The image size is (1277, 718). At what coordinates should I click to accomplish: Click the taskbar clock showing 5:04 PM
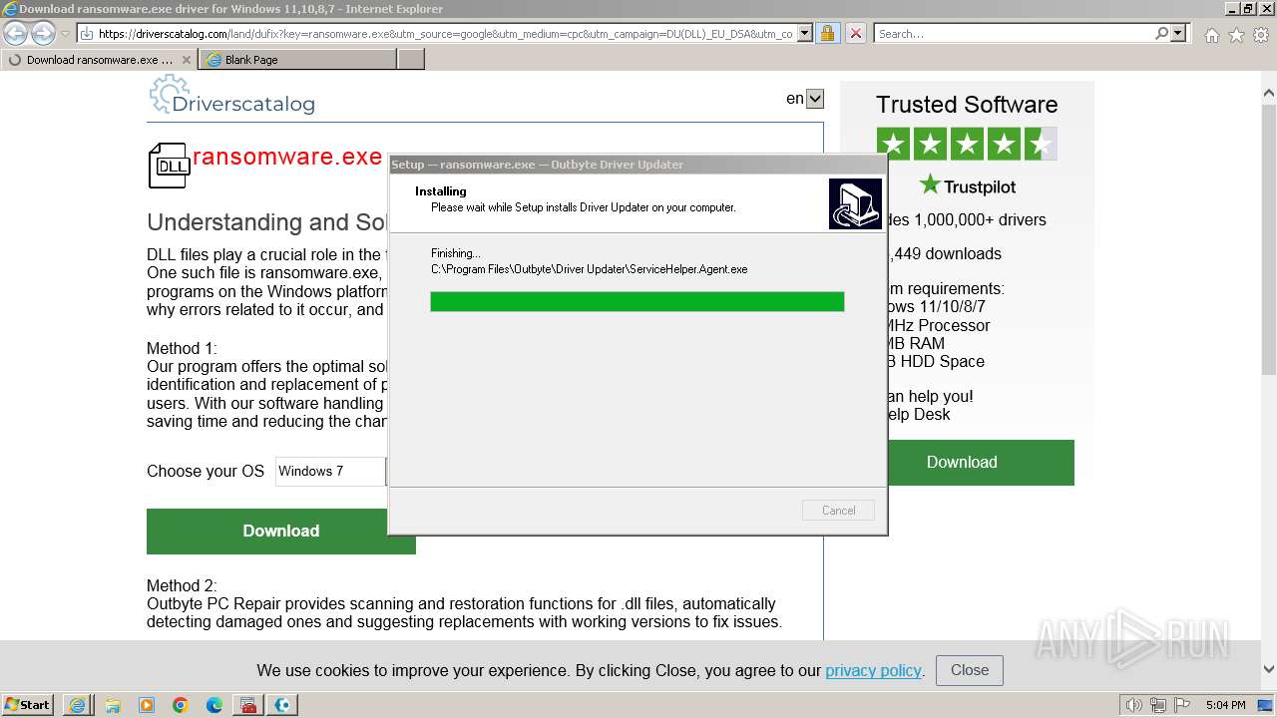click(x=1225, y=705)
